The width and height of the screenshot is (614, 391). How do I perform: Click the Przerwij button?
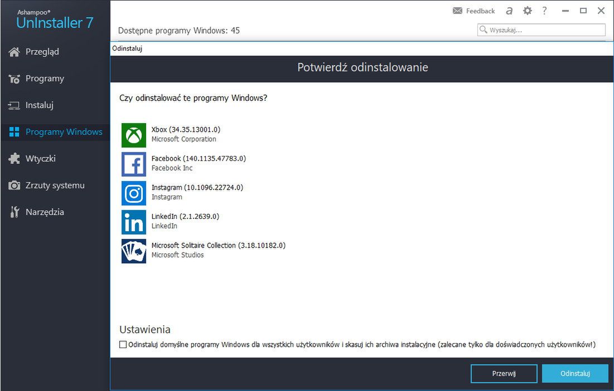coord(504,373)
